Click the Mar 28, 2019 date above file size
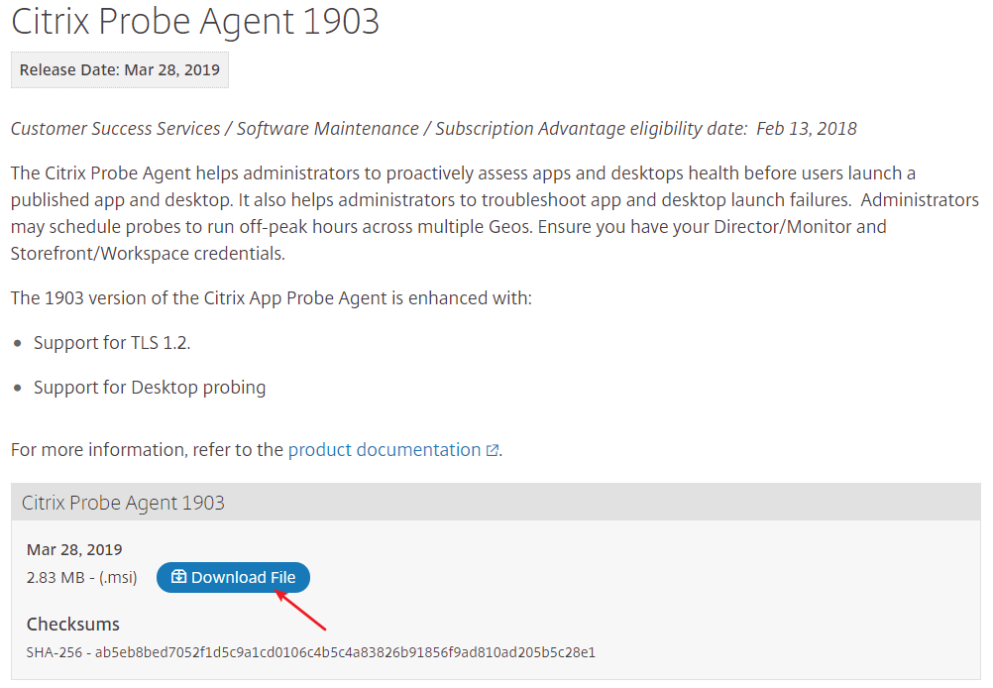Viewport: 993px width, 688px height. pyautogui.click(x=74, y=550)
